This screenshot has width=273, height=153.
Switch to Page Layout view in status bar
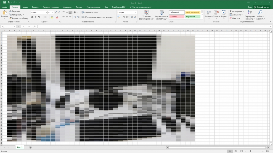tap(236, 151)
